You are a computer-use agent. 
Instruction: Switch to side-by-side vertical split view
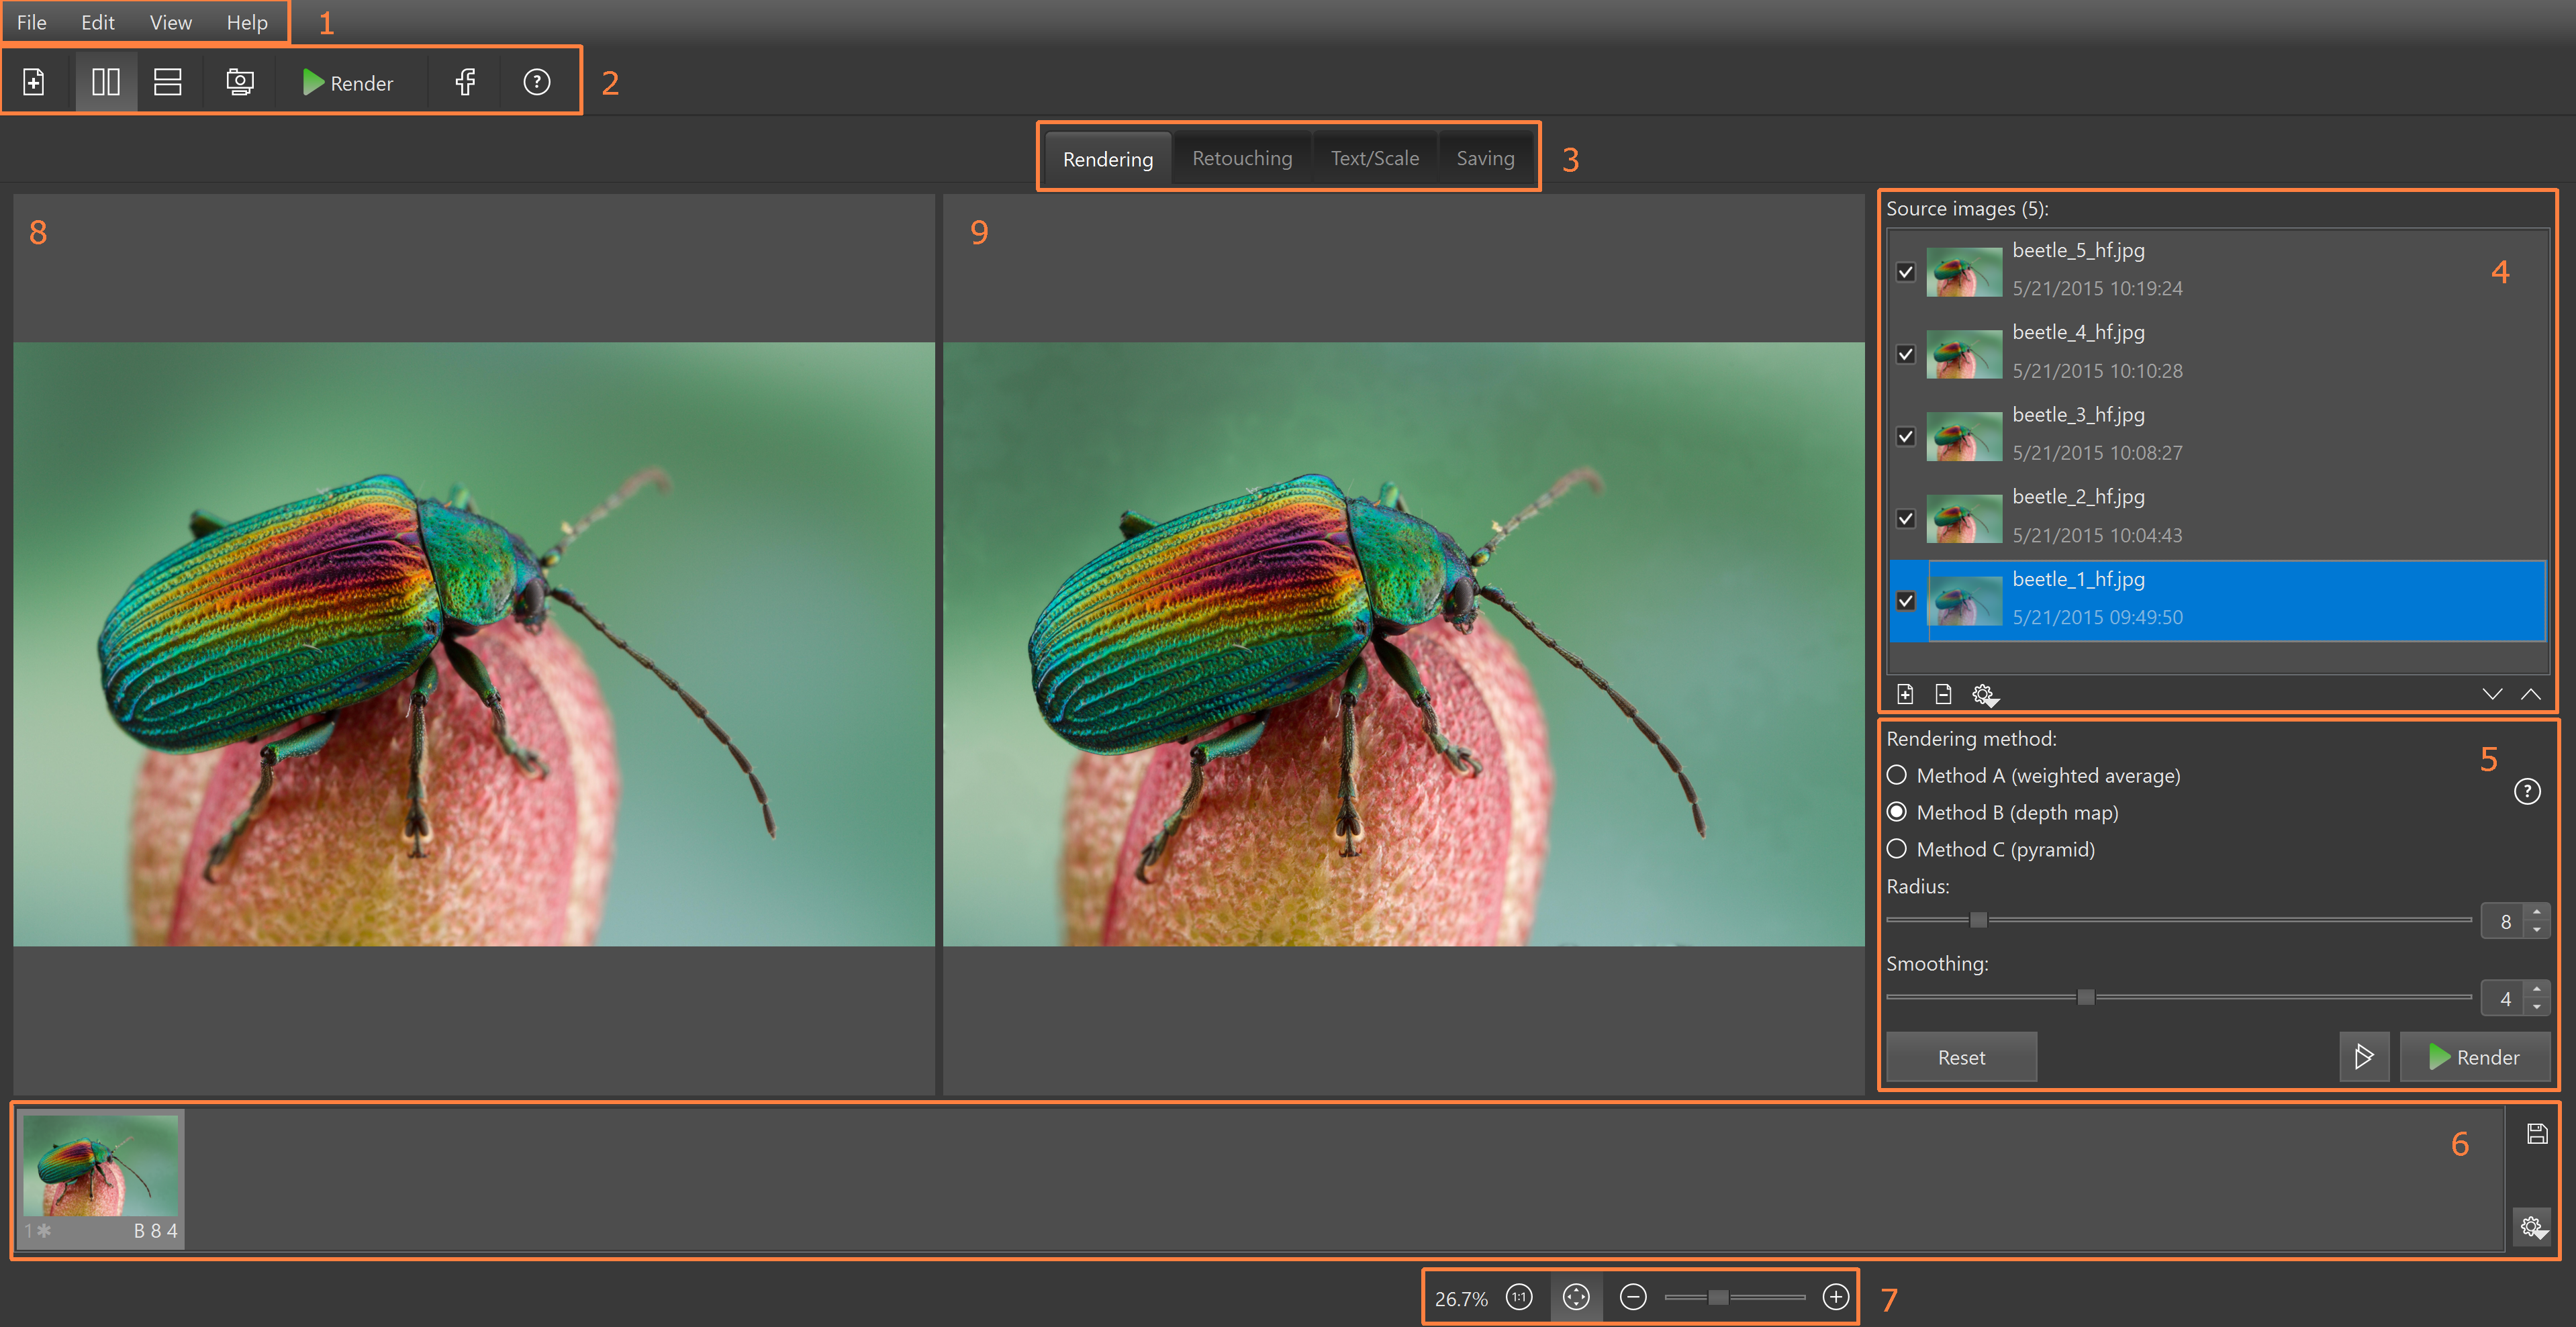[x=105, y=82]
